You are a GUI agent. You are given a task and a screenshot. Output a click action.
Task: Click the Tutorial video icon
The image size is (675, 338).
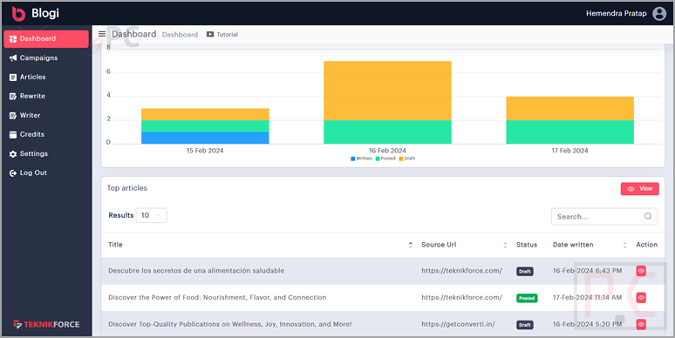click(210, 34)
